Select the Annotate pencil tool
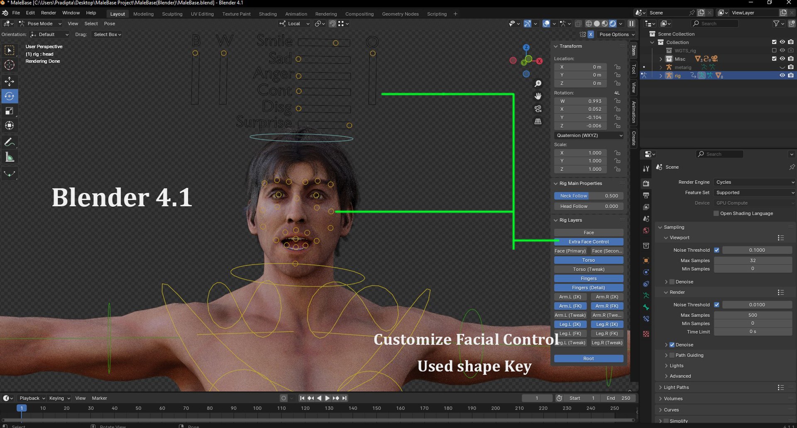Image resolution: width=797 pixels, height=428 pixels. (x=9, y=142)
